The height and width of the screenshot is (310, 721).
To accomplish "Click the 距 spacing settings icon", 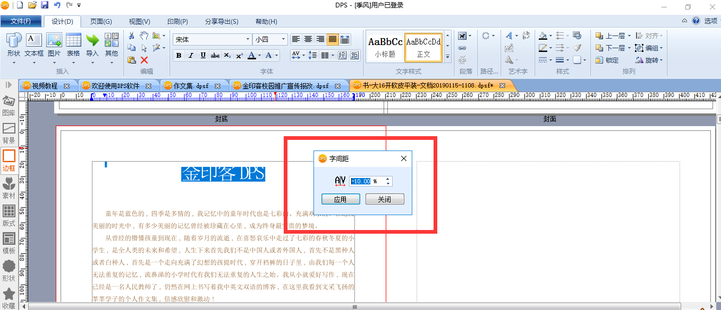I will pos(354,55).
